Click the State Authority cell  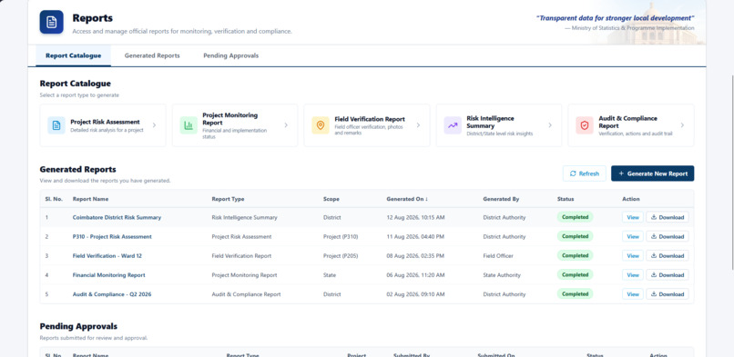(502, 275)
